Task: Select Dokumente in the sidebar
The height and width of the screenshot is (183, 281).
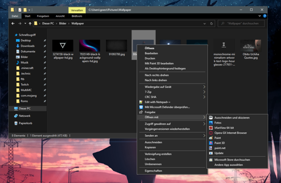Action: click(x=28, y=52)
